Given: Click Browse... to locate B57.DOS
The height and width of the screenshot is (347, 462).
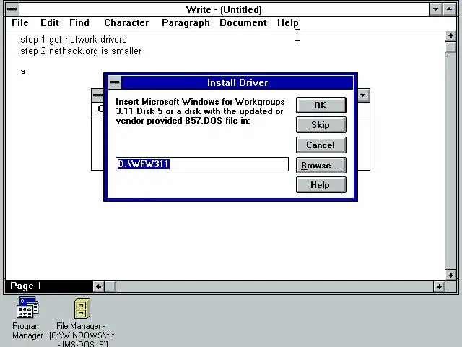Looking at the screenshot, I should 321,166.
